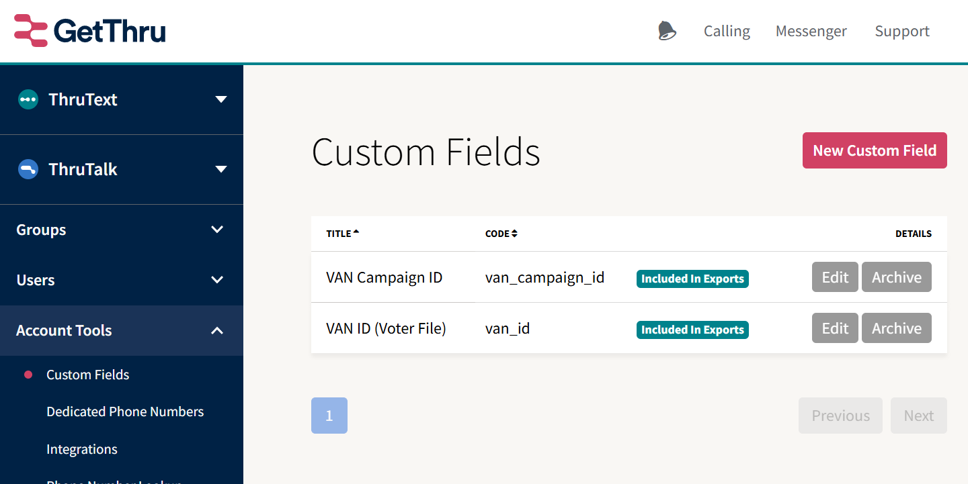Sort by the TITLE arrow icon
Screen dimensions: 968x484
(356, 232)
